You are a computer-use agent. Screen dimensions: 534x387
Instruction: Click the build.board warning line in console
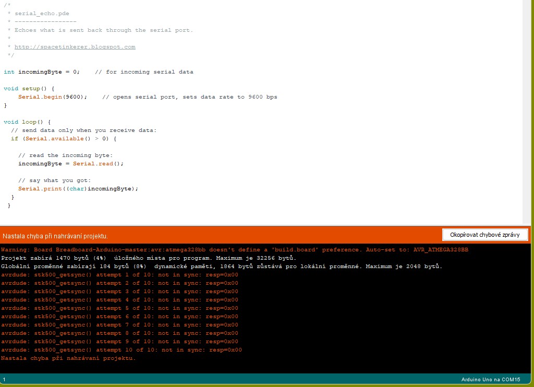pos(235,250)
